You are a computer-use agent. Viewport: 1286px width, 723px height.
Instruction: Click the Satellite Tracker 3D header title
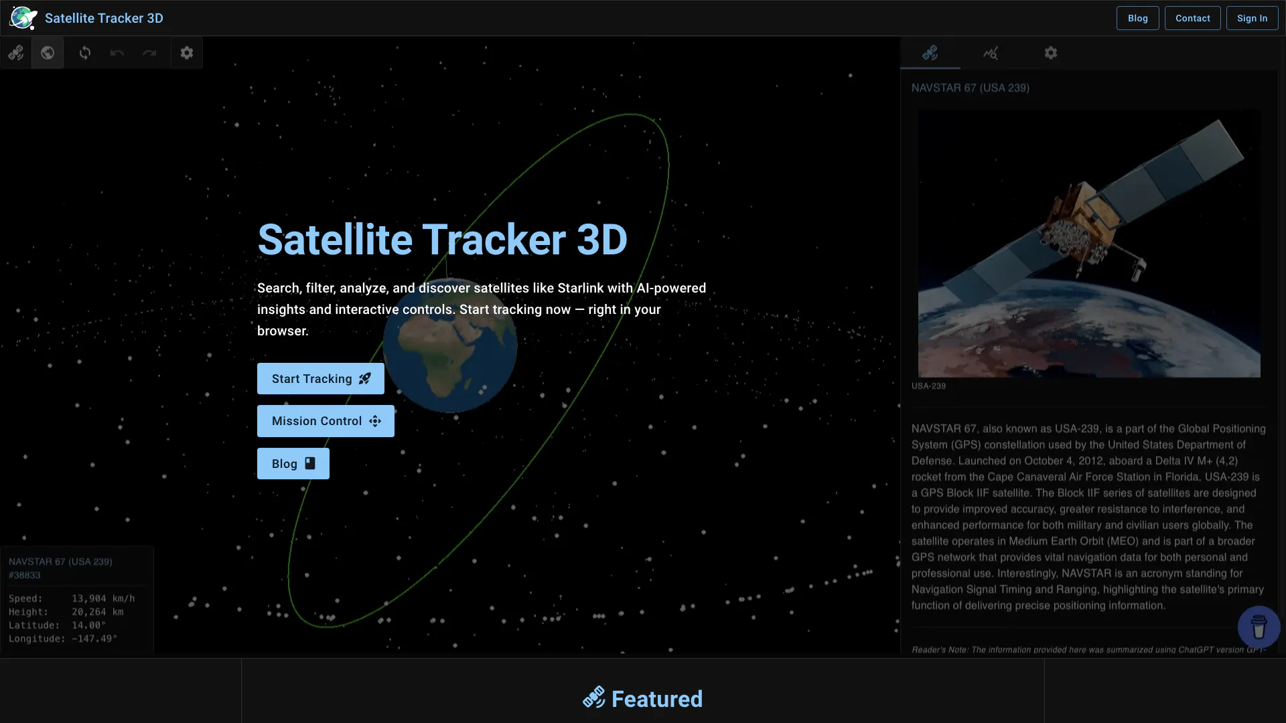pos(104,18)
